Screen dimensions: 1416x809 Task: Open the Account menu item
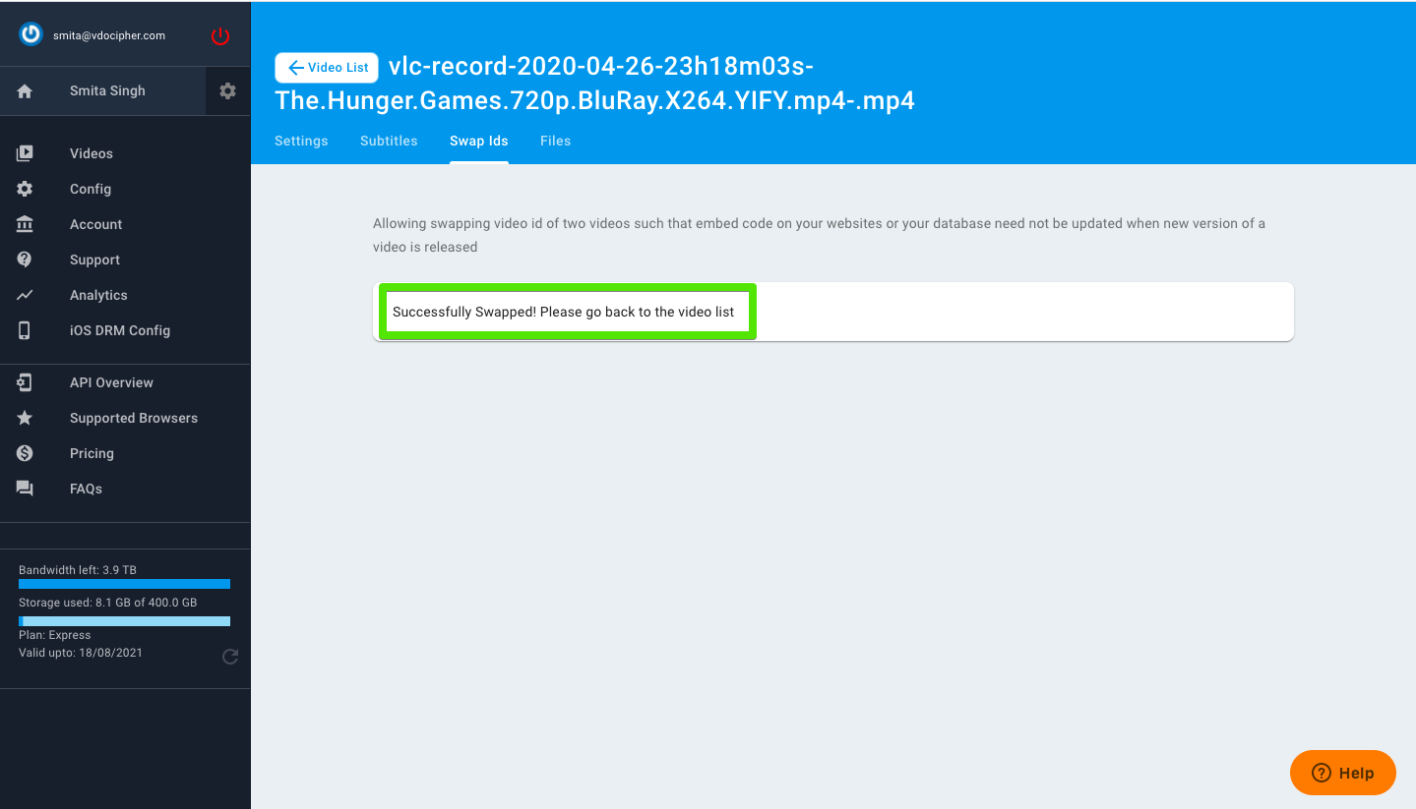tap(96, 224)
